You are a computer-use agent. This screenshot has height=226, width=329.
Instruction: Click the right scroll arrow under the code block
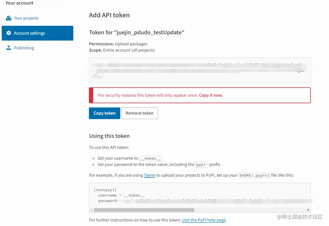(309, 210)
